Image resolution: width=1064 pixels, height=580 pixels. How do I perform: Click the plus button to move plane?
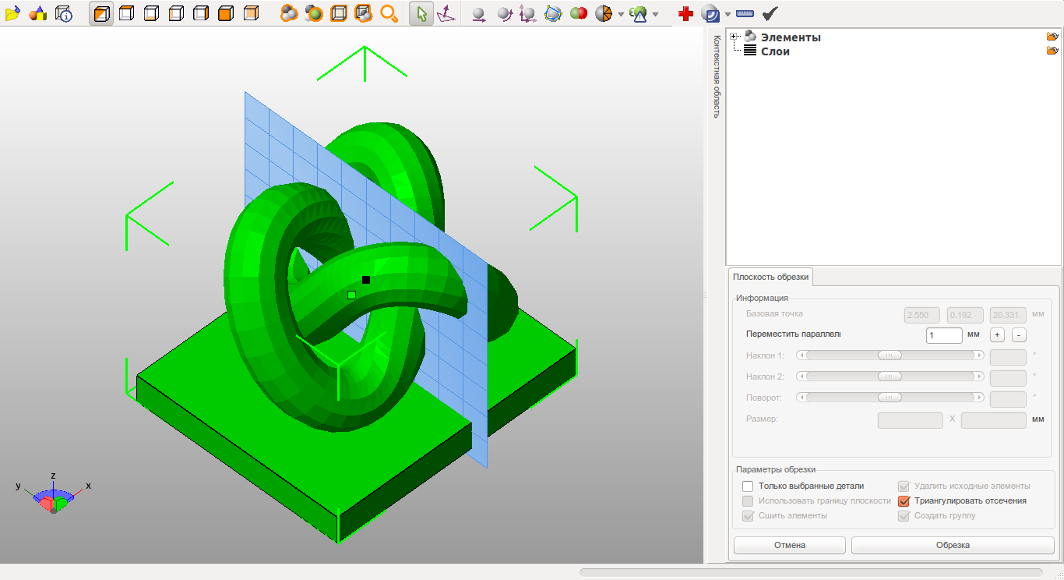point(997,334)
